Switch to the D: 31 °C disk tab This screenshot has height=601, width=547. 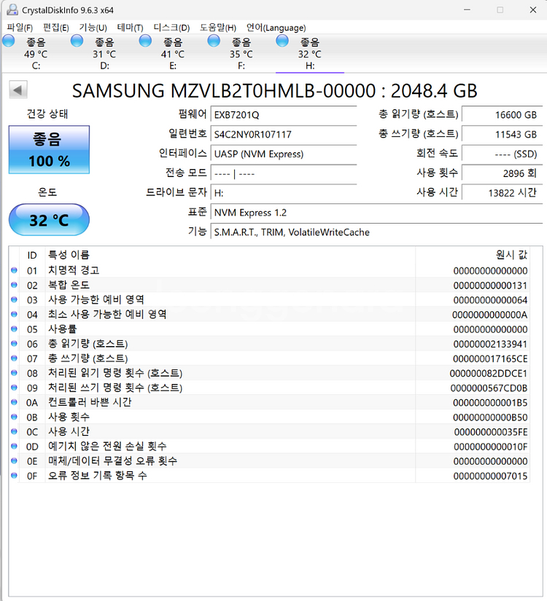pos(104,54)
